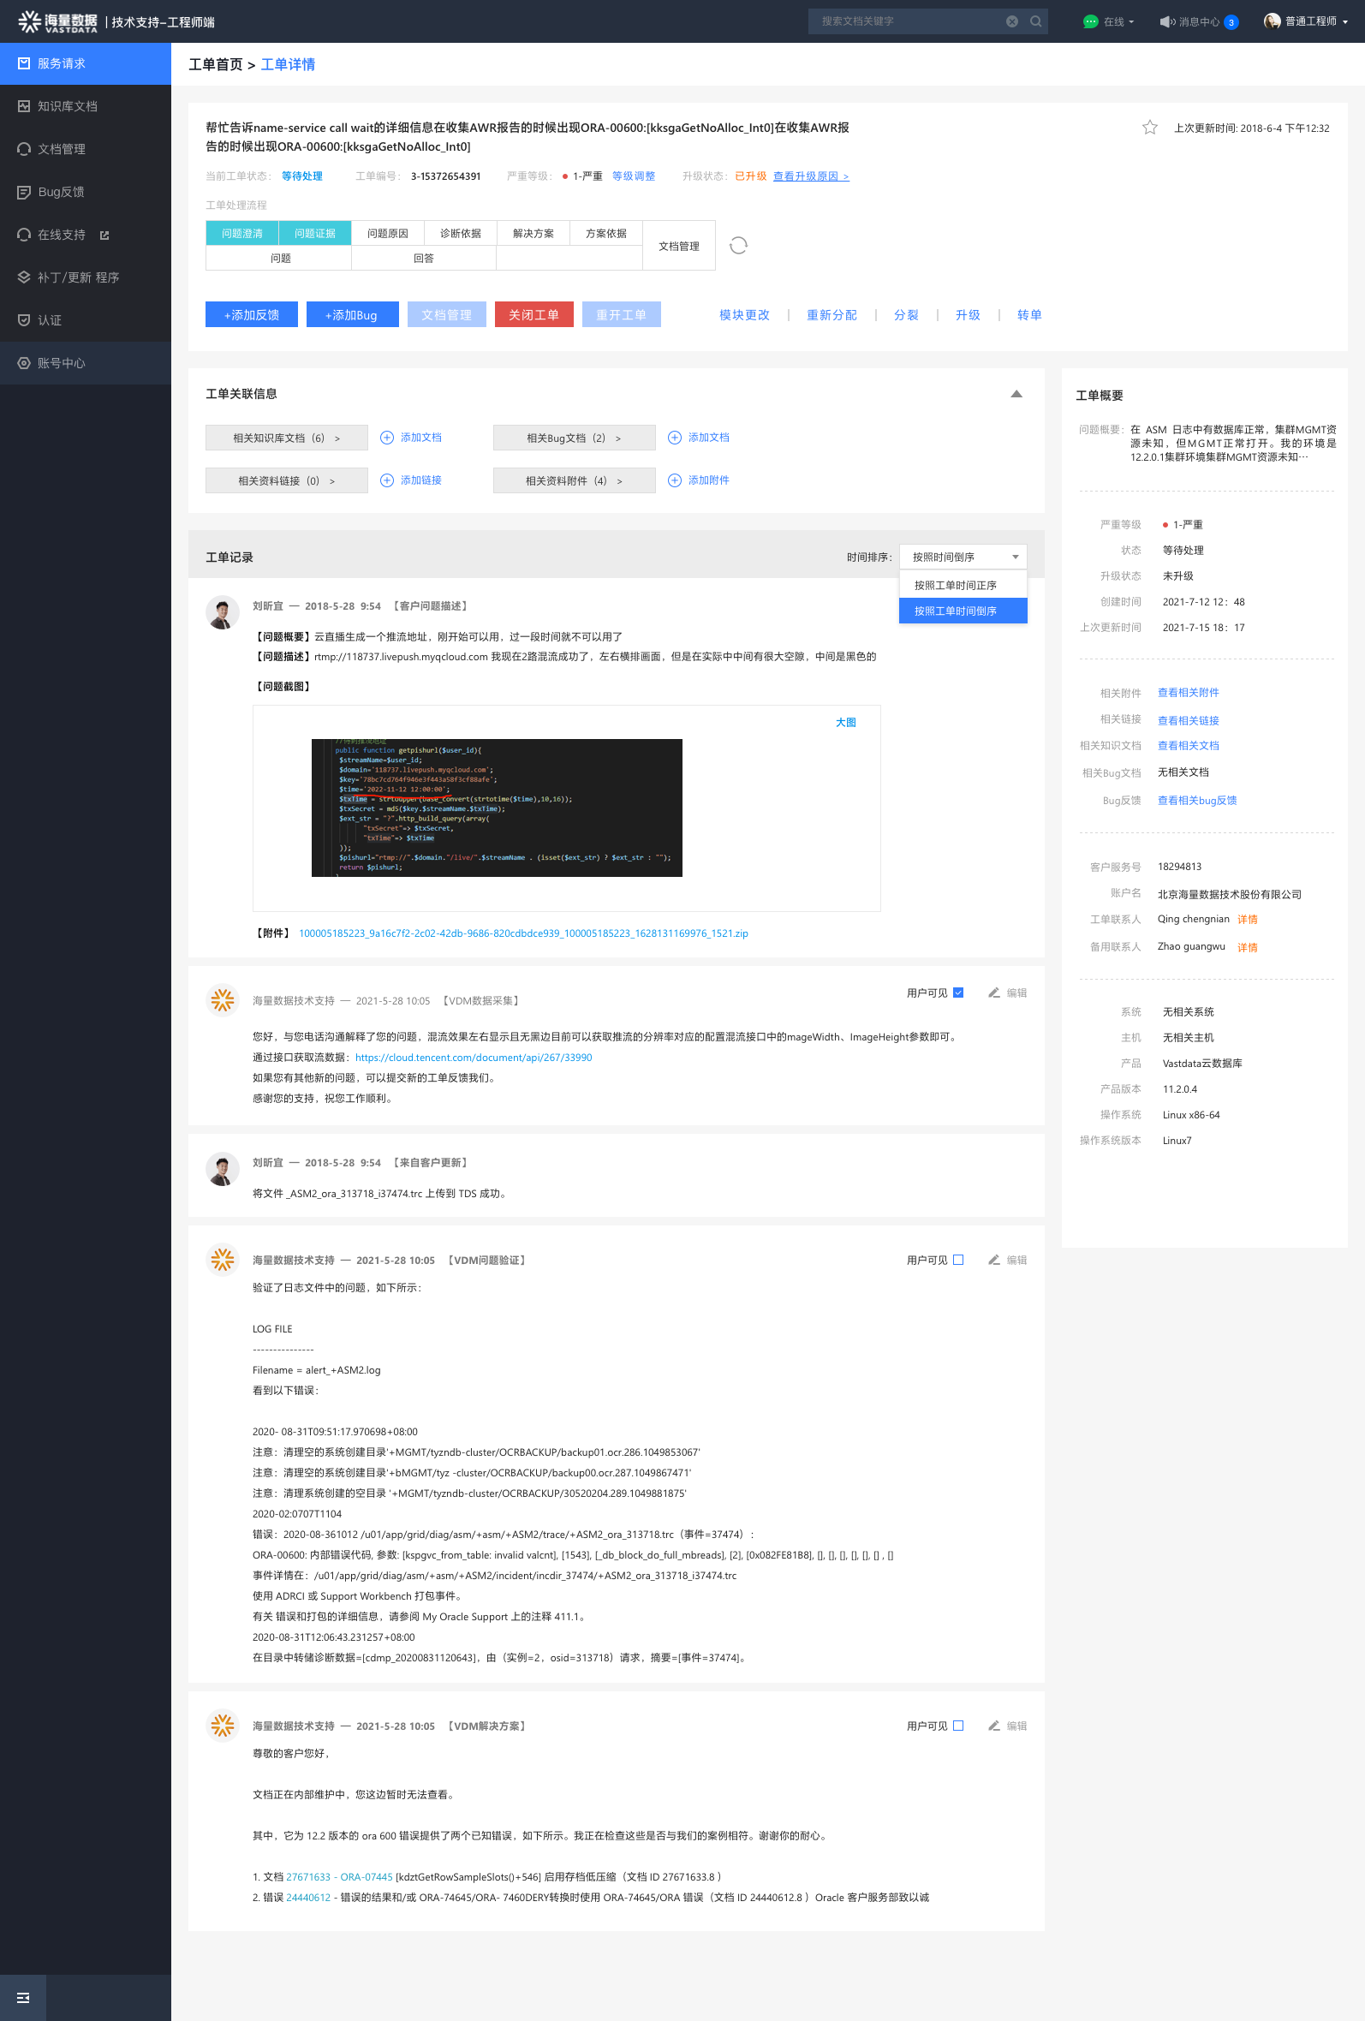Check 用户可见 on VDM解决方案 record
1365x2021 pixels.
[x=958, y=1726]
